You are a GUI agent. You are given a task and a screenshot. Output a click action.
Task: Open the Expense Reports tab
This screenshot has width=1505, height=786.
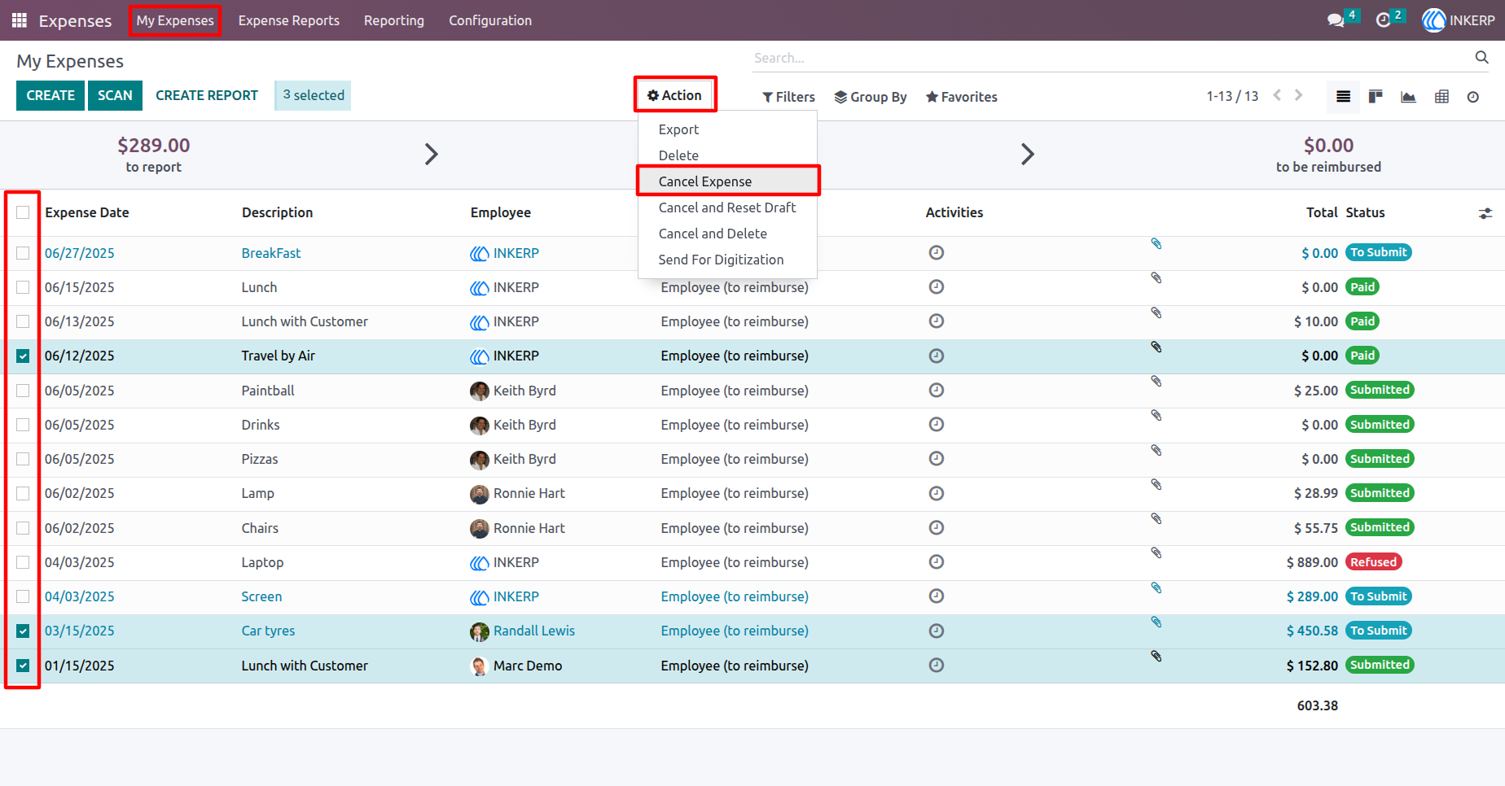point(289,20)
